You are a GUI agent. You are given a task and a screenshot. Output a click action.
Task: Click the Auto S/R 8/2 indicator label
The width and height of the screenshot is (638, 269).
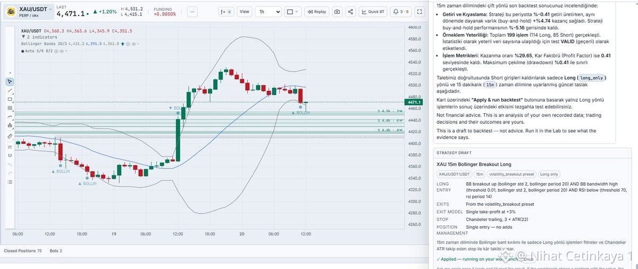coord(39,51)
